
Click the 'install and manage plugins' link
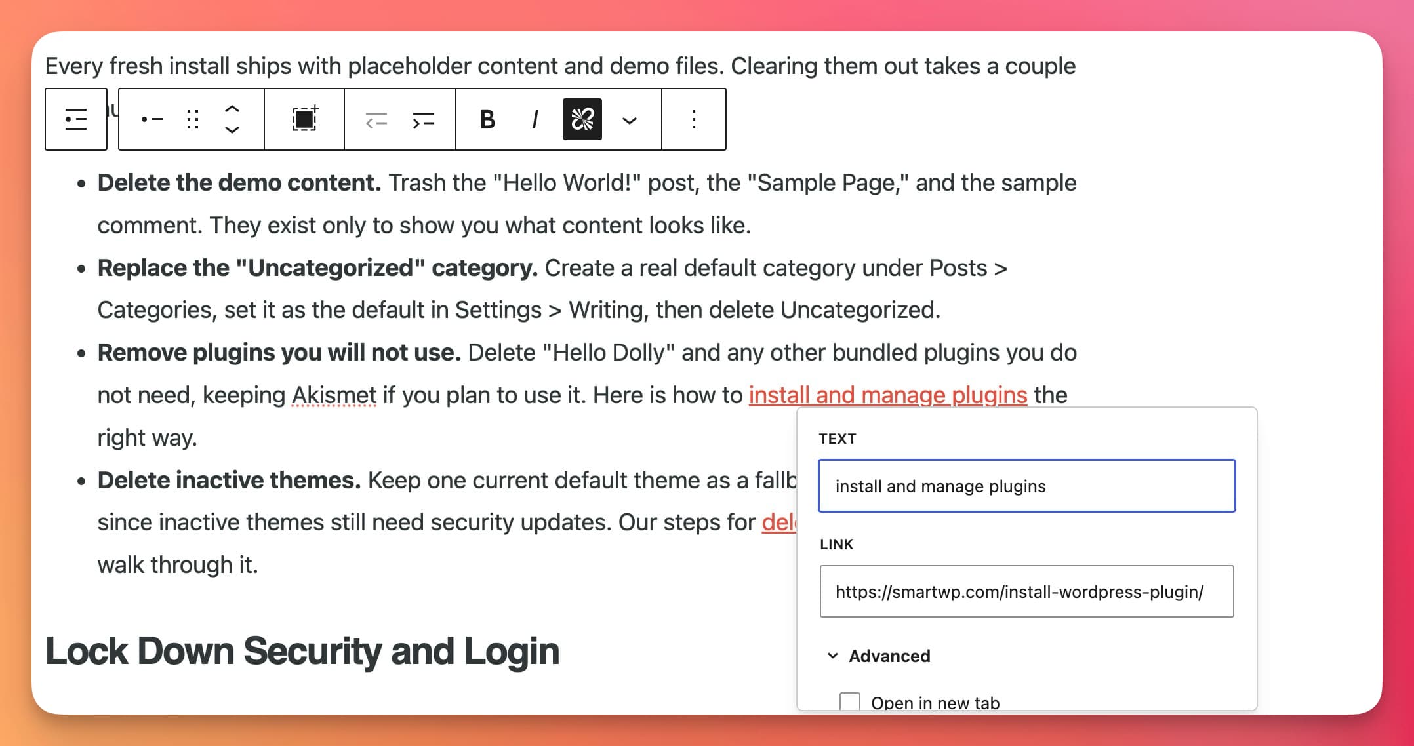pos(888,395)
